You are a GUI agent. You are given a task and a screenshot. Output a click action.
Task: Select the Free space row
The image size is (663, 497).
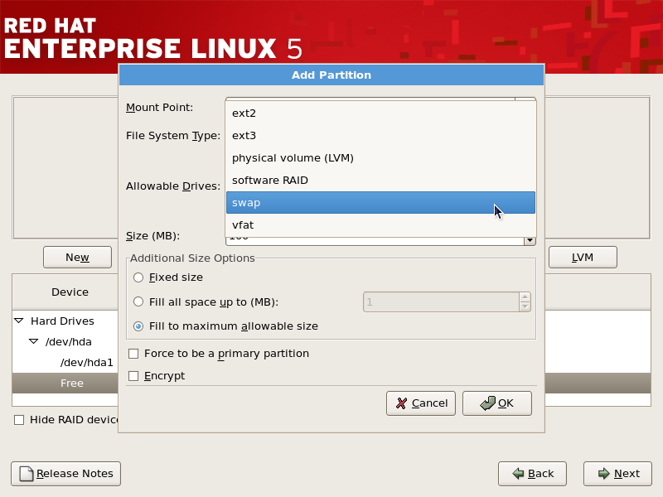click(72, 383)
